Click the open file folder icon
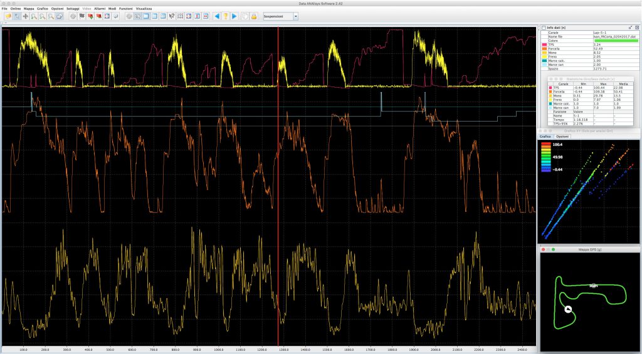The height and width of the screenshot is (354, 642). [x=8, y=16]
